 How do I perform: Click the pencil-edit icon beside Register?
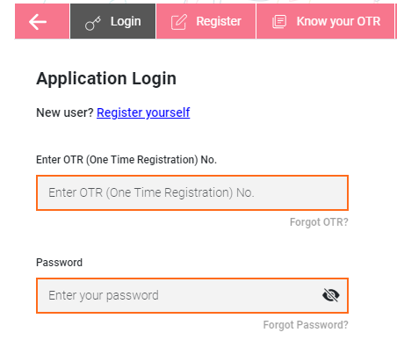(x=179, y=22)
